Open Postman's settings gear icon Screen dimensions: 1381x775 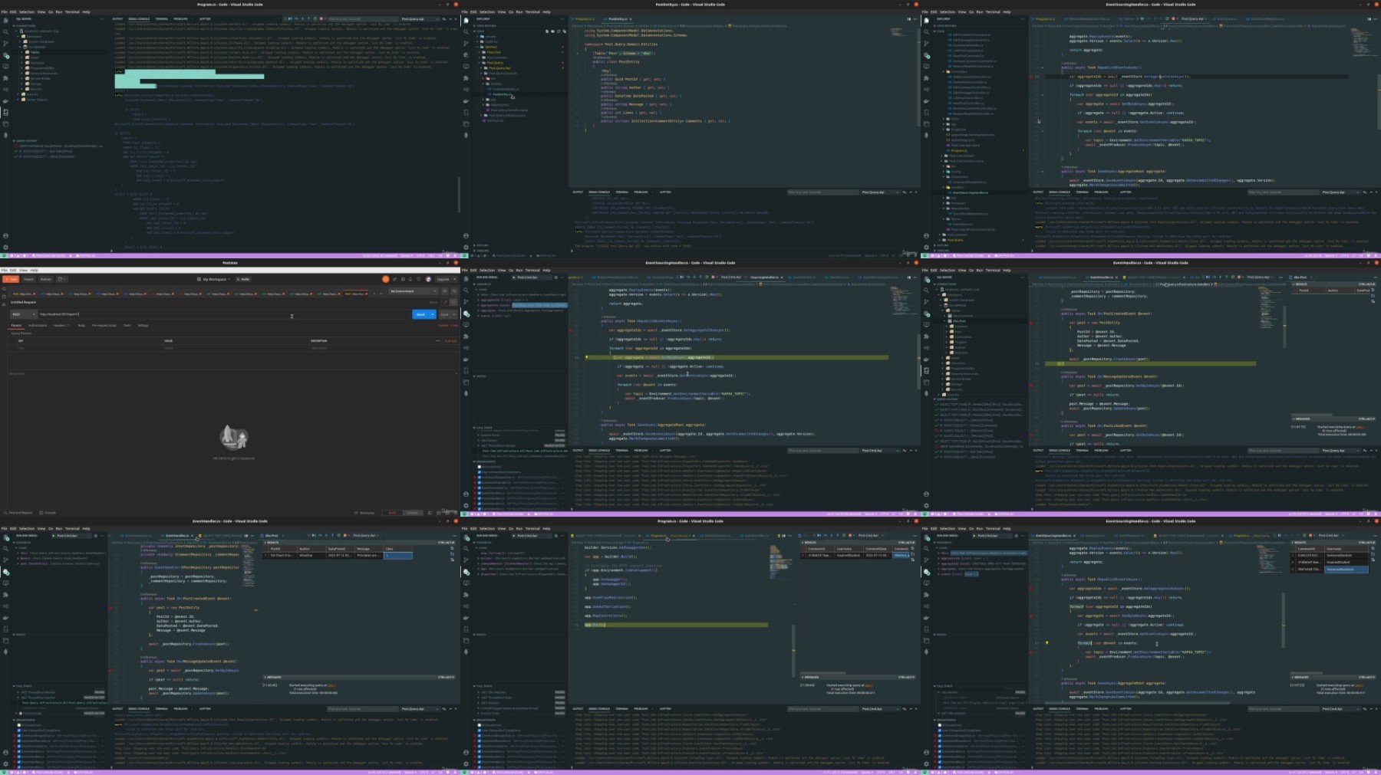[403, 279]
